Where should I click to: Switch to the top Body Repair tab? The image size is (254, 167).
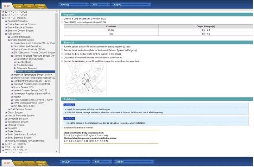[x=41, y=5]
